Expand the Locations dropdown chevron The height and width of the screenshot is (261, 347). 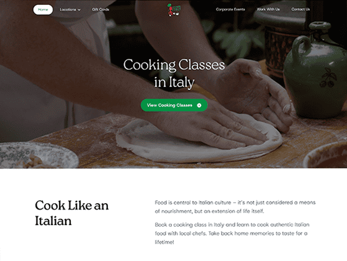pos(79,10)
